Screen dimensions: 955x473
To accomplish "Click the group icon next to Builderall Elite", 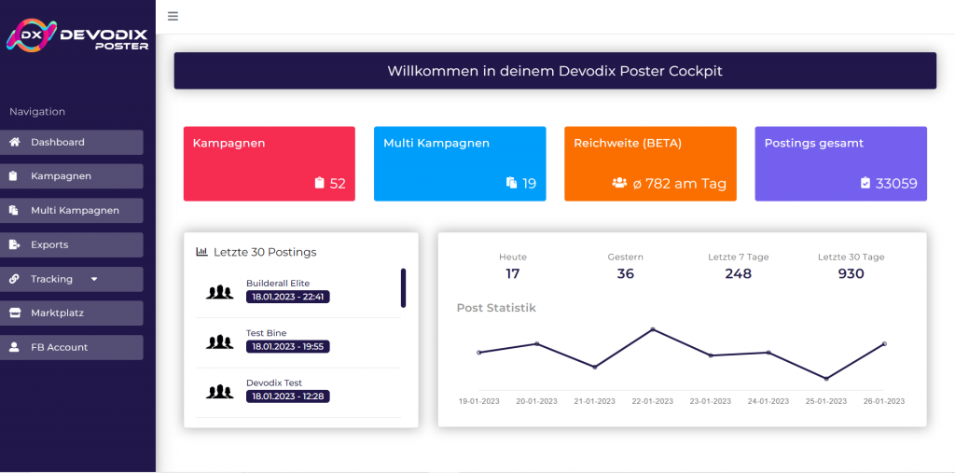I will (219, 292).
